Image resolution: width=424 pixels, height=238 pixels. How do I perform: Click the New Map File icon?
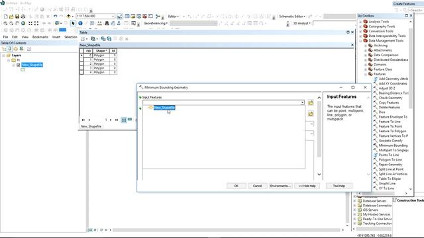click(5, 17)
